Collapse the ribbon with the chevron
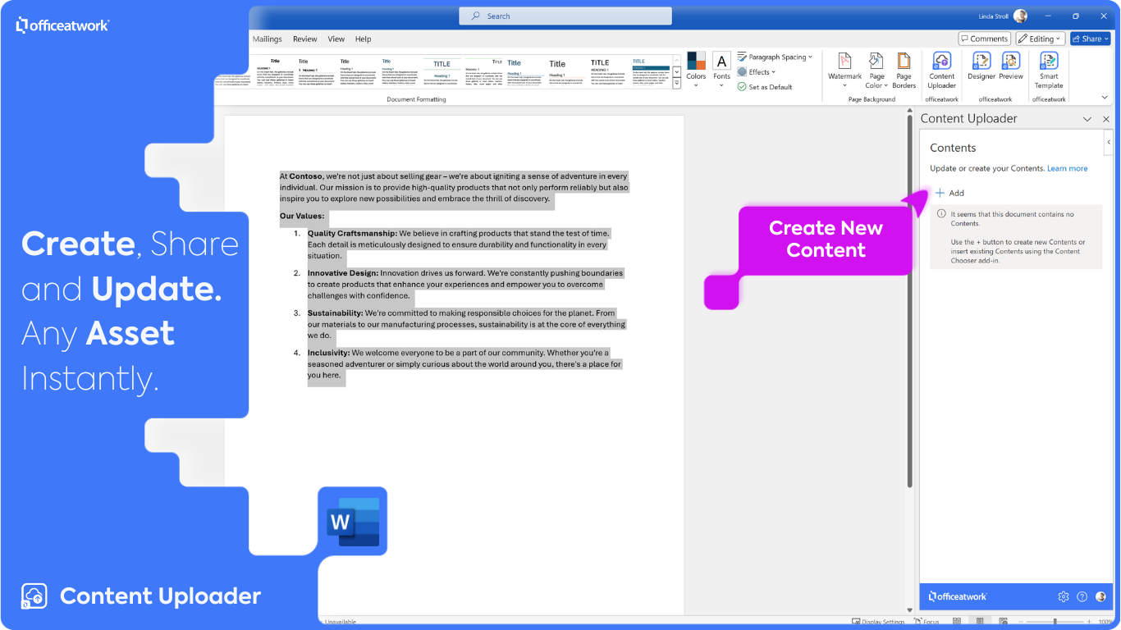The image size is (1121, 630). click(x=1105, y=98)
